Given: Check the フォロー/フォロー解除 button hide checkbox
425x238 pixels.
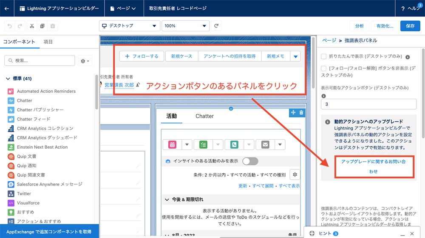Looking at the screenshot, I should [x=324, y=68].
